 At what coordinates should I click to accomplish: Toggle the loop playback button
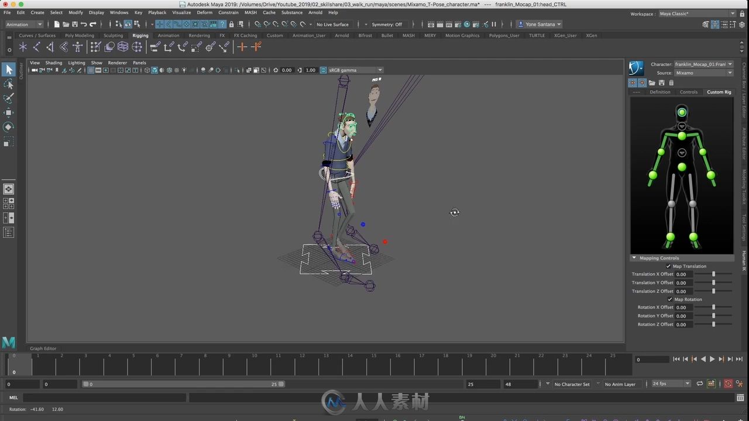coord(699,384)
